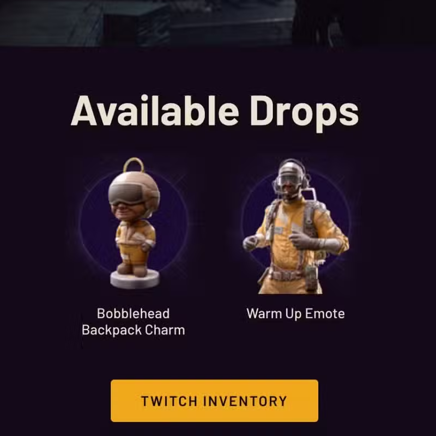Click the emote character's helmet and headset
Image resolution: width=436 pixels, height=436 pixels.
click(291, 179)
